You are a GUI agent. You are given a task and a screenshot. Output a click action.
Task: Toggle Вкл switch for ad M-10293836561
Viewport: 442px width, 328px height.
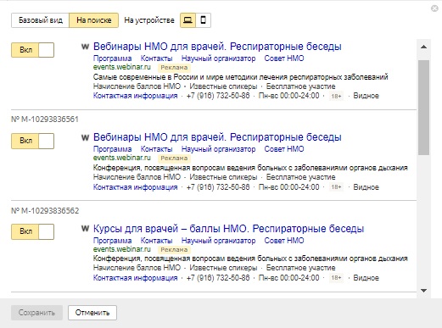(32, 141)
